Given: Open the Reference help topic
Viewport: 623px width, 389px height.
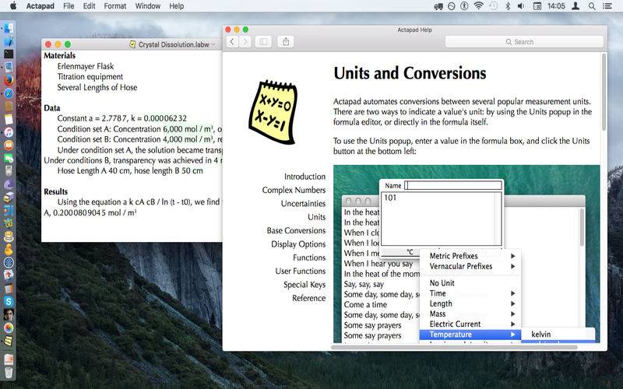Looking at the screenshot, I should click(x=308, y=298).
